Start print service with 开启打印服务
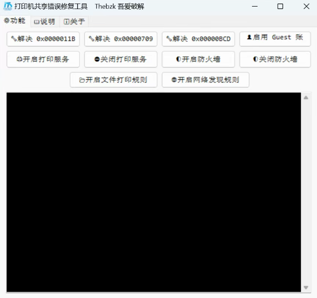Viewport: 317px width, 298px height. [43, 59]
